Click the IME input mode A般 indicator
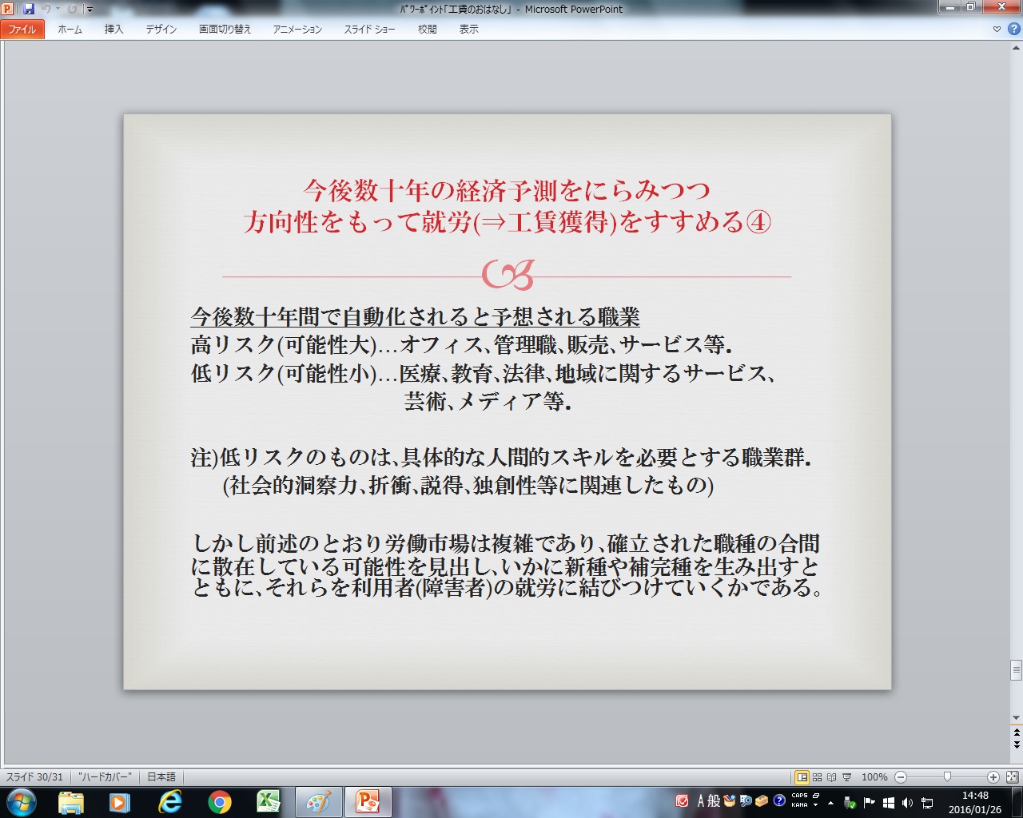 click(x=709, y=800)
